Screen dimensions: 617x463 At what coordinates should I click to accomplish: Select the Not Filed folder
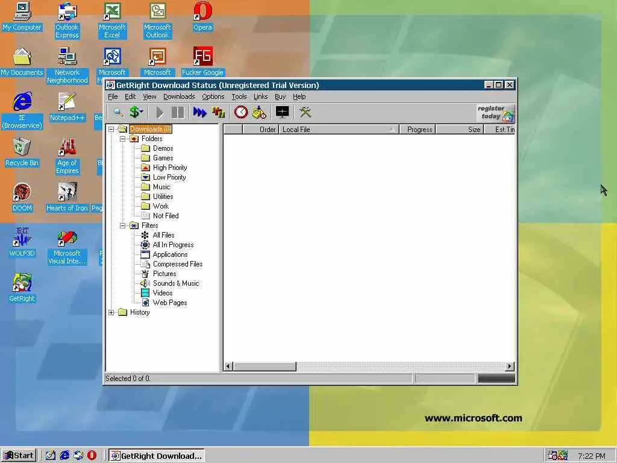[x=166, y=216]
